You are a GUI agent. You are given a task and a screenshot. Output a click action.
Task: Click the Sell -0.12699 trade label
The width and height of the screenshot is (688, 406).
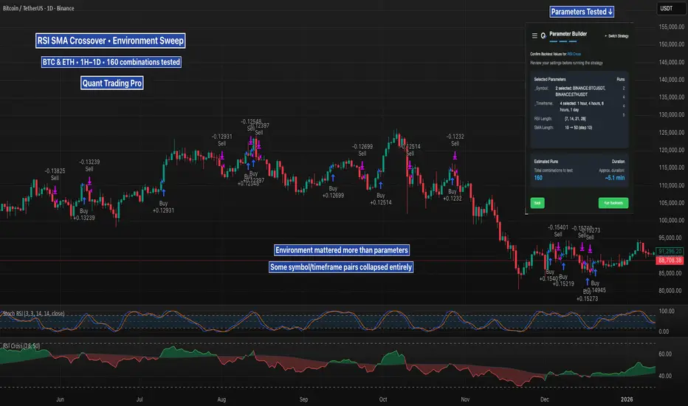pyautogui.click(x=362, y=150)
